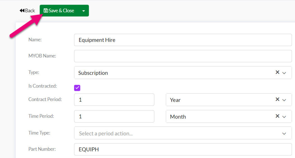Clear the Month time period unit
295x158 pixels.
click(x=277, y=116)
